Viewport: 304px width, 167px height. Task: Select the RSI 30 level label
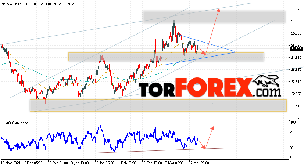click(292, 148)
